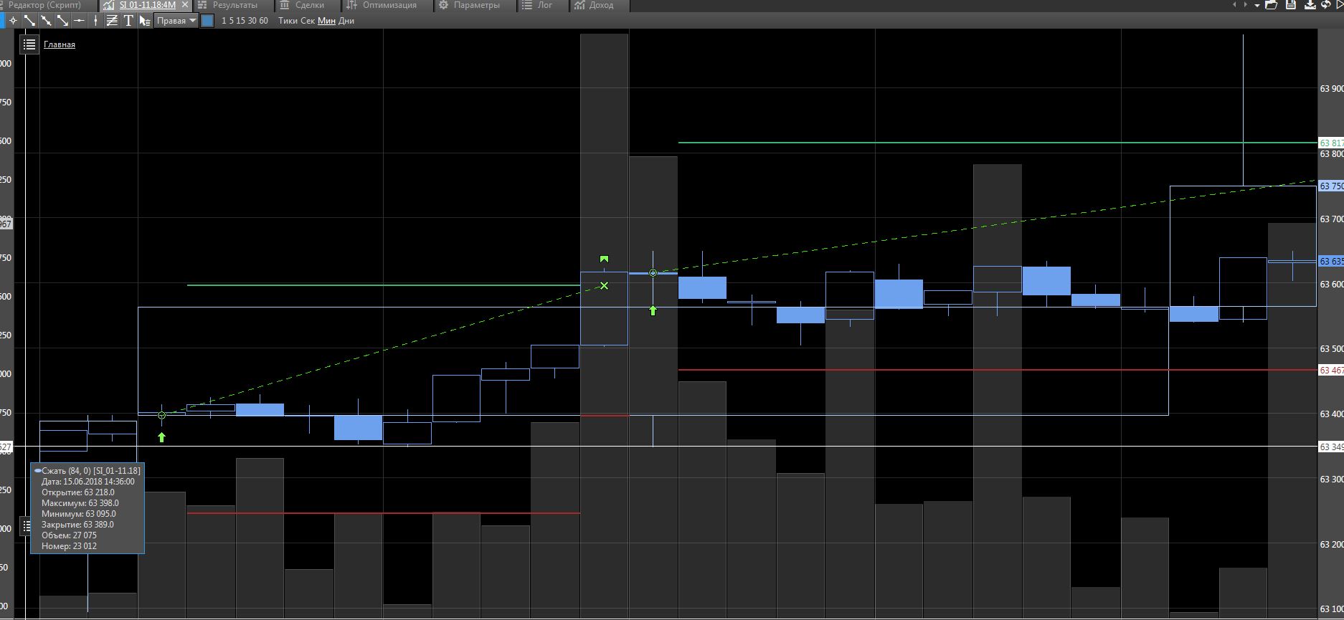The width and height of the screenshot is (1344, 620).
Task: Set the timeframe interval to 30
Action: 252,21
